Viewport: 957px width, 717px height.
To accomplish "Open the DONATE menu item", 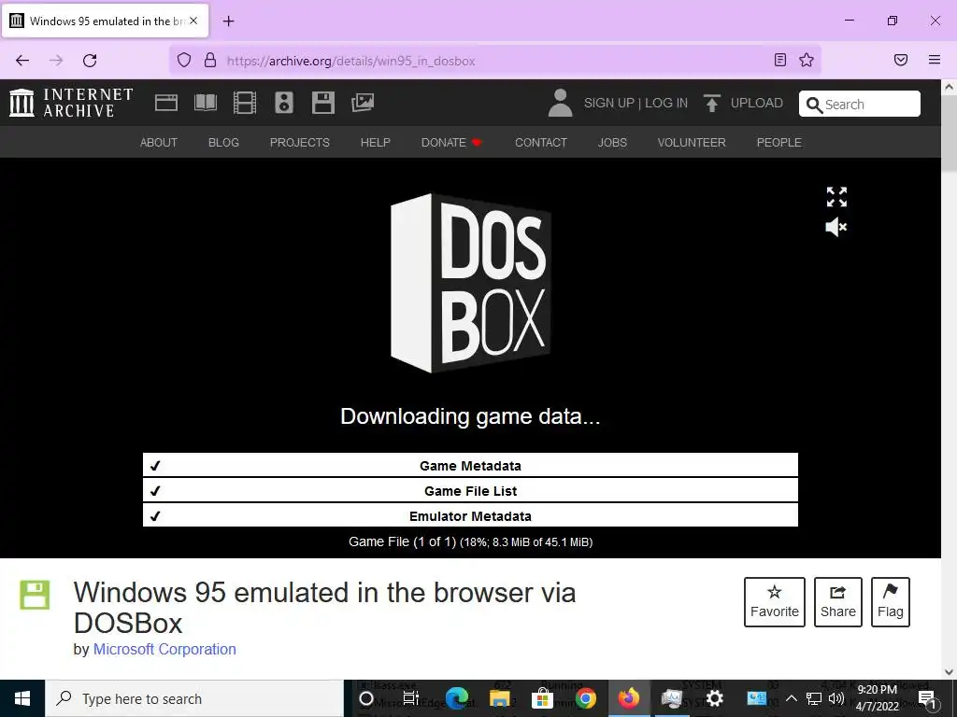I will 451,143.
